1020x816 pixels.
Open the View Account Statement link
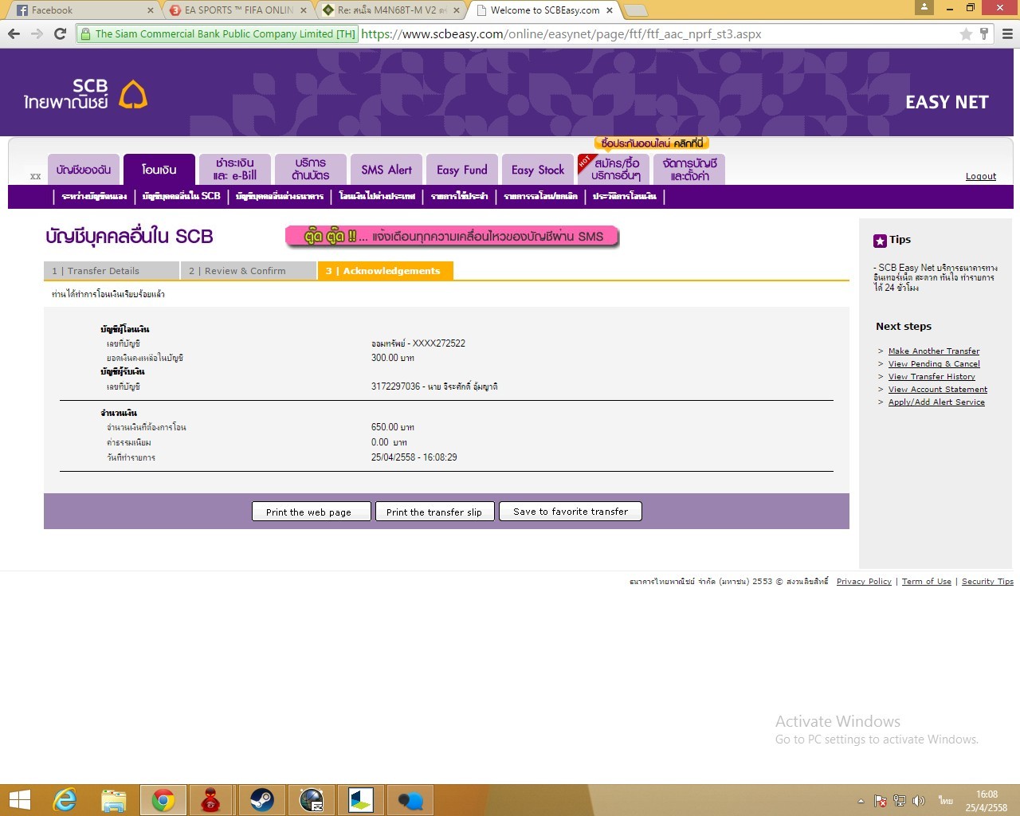[x=938, y=389]
